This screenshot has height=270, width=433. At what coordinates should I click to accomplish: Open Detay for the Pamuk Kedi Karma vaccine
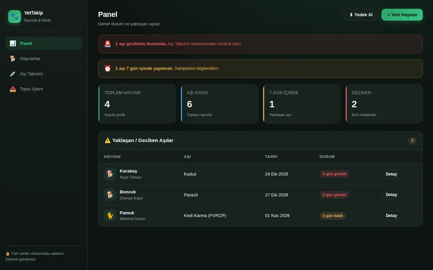(392, 216)
